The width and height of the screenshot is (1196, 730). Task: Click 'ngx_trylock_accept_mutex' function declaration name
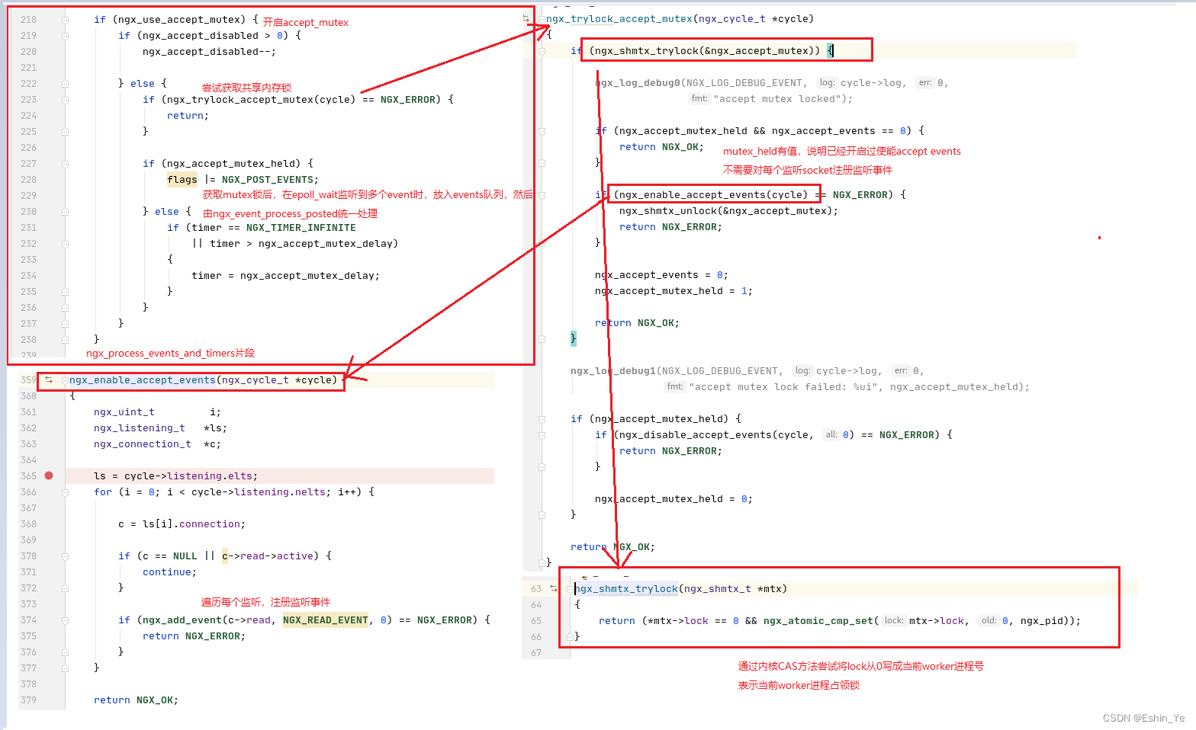[619, 19]
